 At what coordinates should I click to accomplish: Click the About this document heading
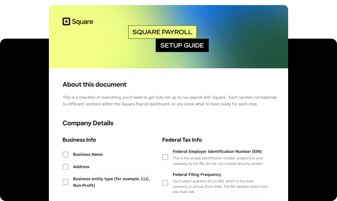[x=94, y=84]
